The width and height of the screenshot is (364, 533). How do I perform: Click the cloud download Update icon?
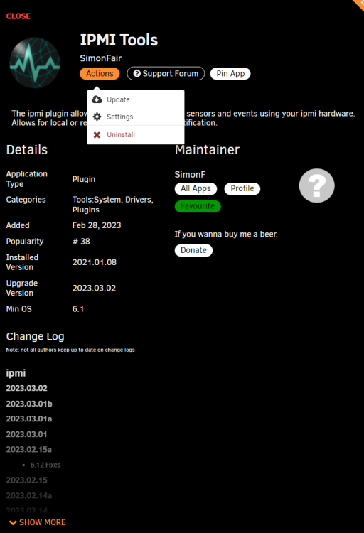point(97,99)
